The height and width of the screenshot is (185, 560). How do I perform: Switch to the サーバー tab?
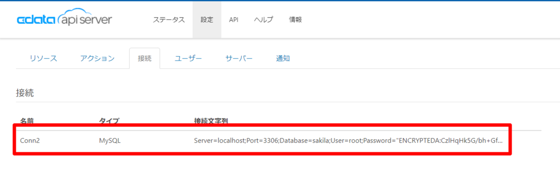[239, 58]
